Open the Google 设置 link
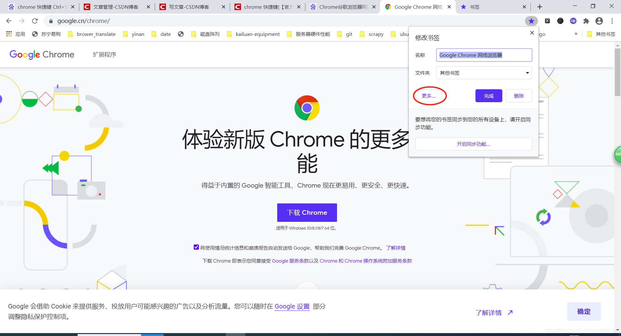 (292, 306)
